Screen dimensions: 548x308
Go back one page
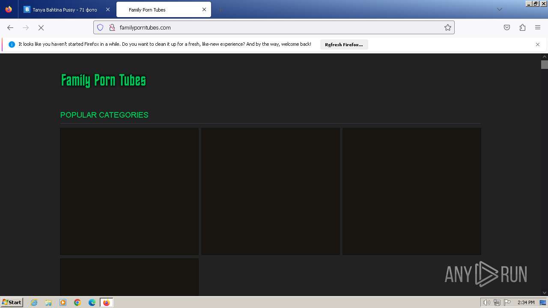[x=10, y=27]
